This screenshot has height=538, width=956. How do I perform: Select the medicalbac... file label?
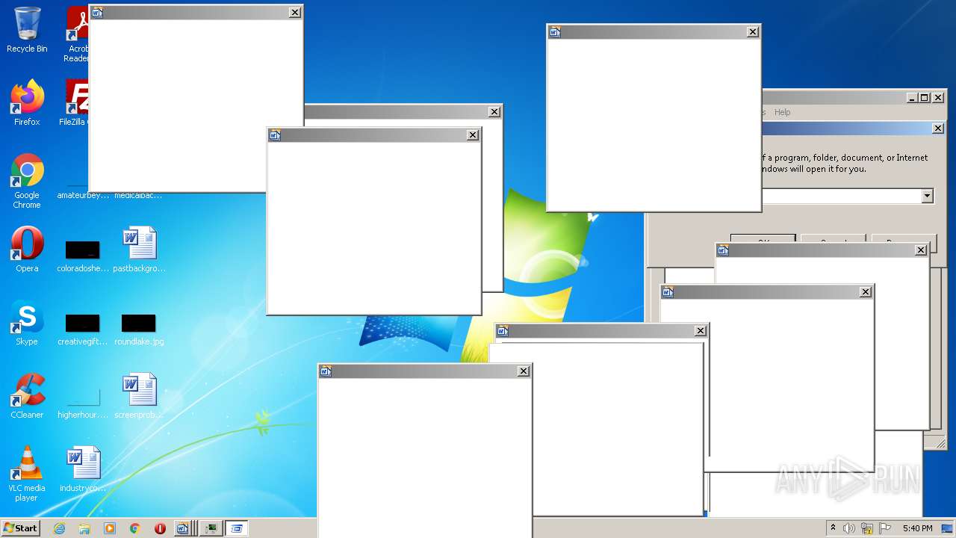click(138, 196)
